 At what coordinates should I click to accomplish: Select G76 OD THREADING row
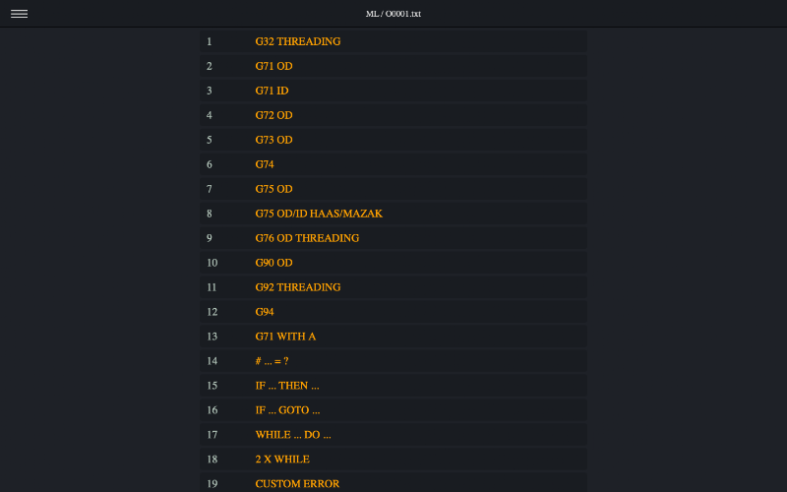(307, 238)
